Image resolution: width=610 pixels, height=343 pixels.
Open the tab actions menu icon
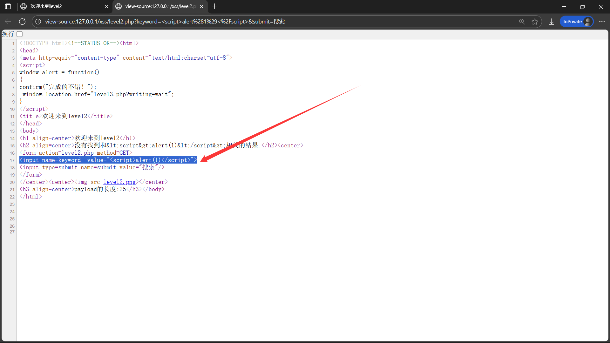(8, 6)
